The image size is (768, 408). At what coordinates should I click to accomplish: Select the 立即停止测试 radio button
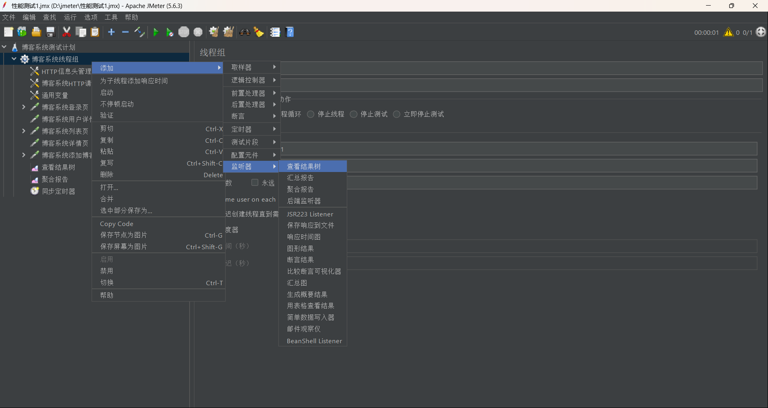click(396, 114)
